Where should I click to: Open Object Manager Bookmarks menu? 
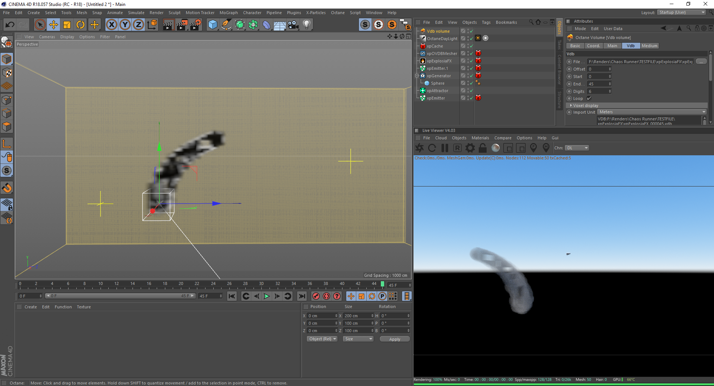coord(506,22)
